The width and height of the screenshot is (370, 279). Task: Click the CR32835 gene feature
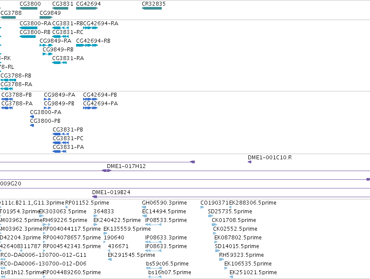click(x=152, y=8)
